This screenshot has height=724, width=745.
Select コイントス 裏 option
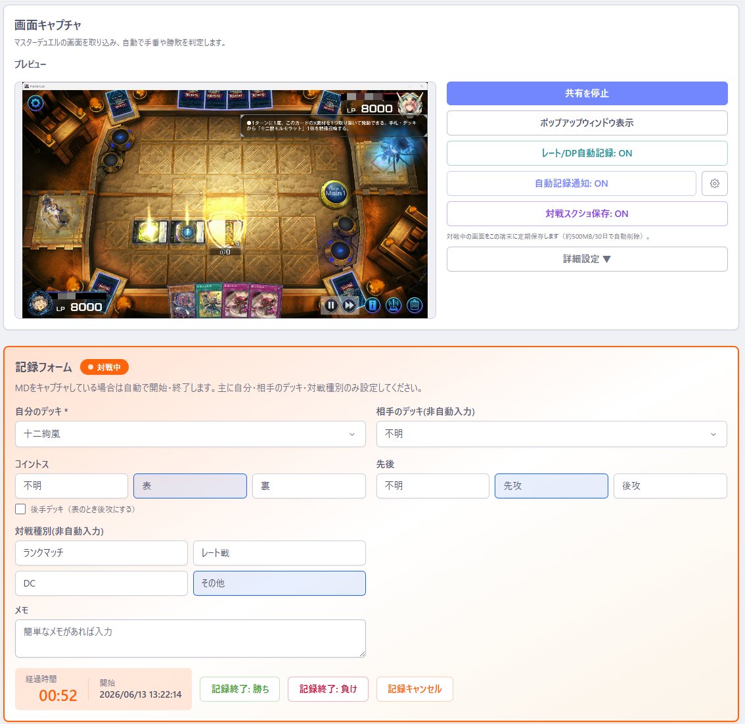309,486
